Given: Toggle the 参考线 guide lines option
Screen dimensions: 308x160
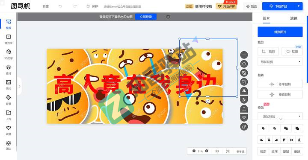Looking at the screenshot, I should point(240,151).
